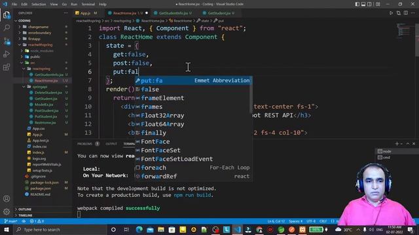Image resolution: width=419 pixels, height=235 pixels.
Task: Click the Windows Start button
Action: pos(6,230)
